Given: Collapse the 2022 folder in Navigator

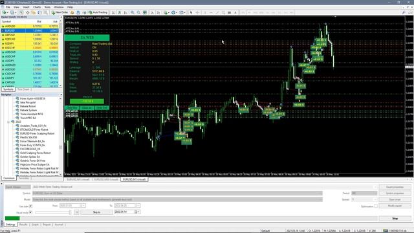Looking at the screenshot, I should [8, 122].
